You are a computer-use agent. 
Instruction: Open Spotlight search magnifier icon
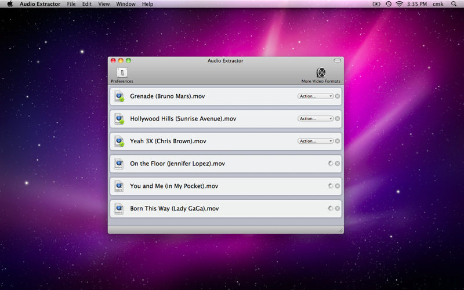point(454,4)
